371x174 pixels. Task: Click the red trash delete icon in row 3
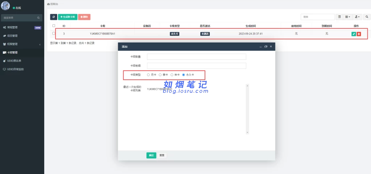359,34
